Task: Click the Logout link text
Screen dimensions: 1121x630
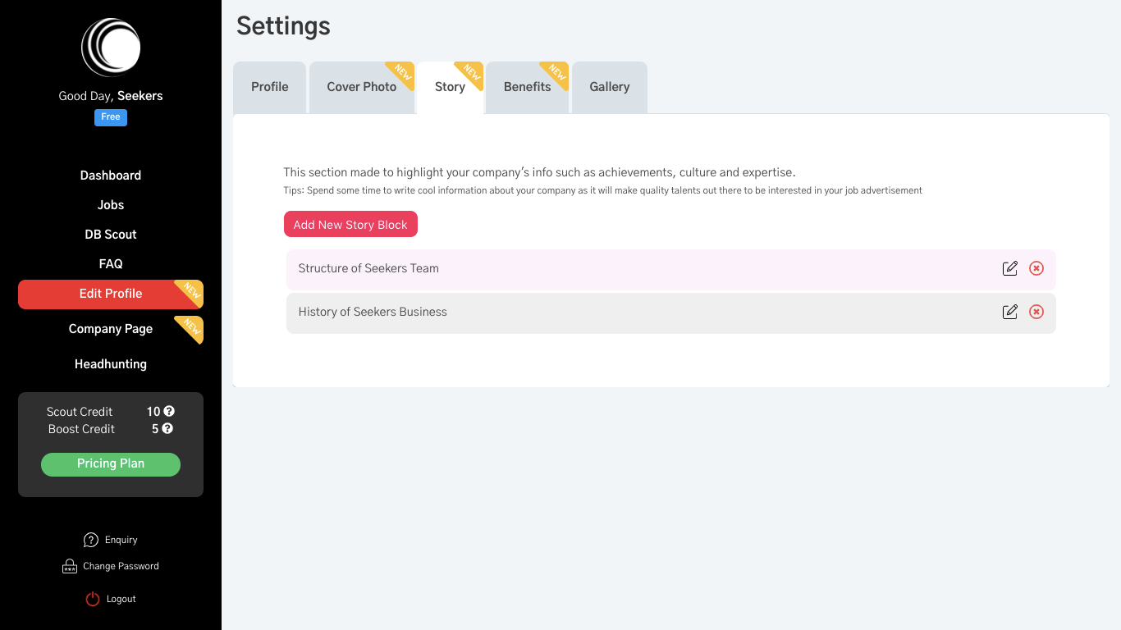Action: point(121,599)
